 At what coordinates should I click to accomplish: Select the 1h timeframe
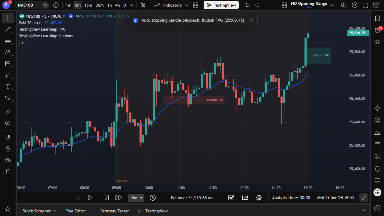pos(109,5)
